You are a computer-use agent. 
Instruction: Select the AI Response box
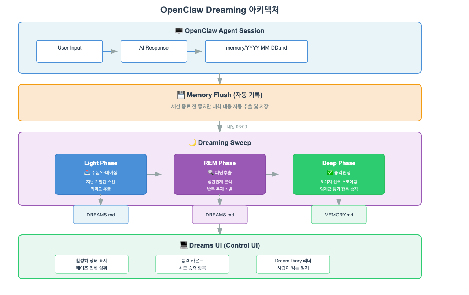point(154,51)
